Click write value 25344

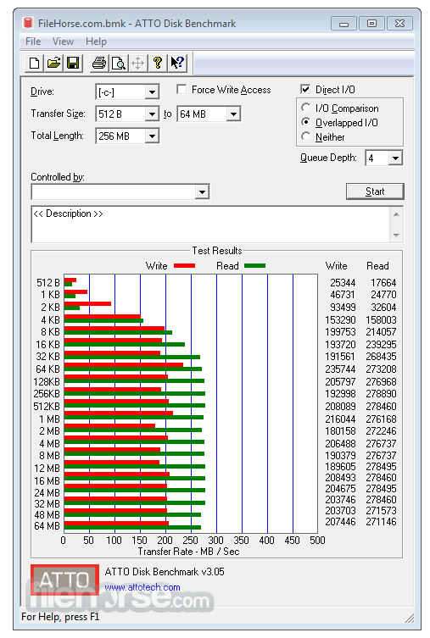click(343, 282)
